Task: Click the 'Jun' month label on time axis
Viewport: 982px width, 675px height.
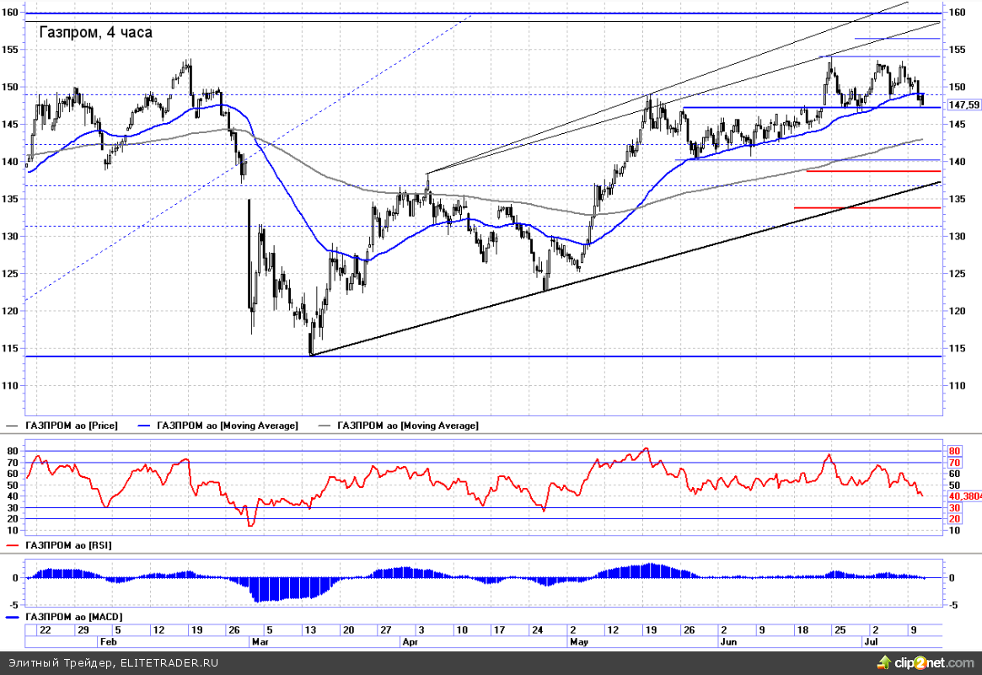Action: point(728,642)
